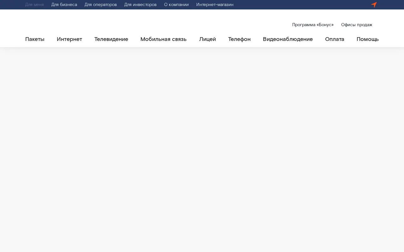This screenshot has width=404, height=252.
Task: Open 'Для инвесторов' section
Action: 140,5
